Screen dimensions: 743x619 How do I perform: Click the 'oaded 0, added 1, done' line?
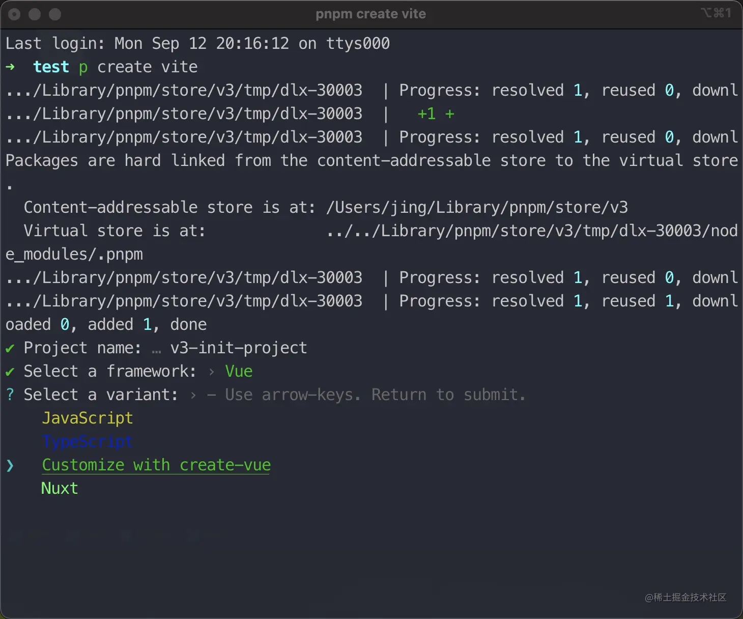pos(106,324)
